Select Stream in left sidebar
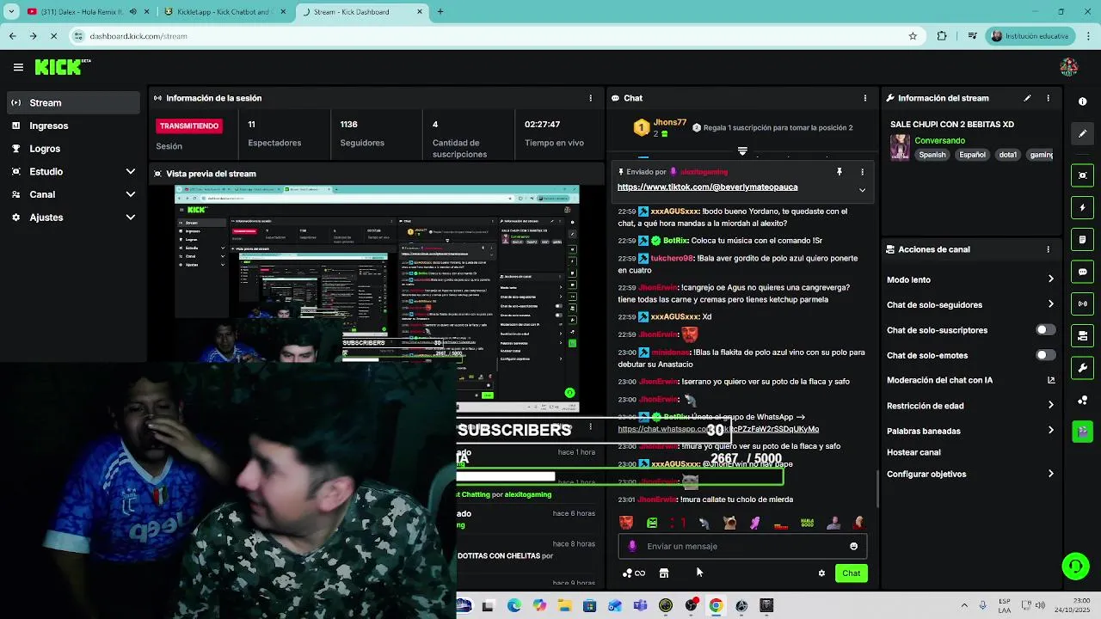 point(72,102)
